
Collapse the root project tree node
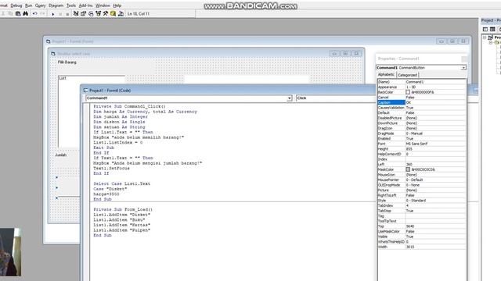pos(485,37)
